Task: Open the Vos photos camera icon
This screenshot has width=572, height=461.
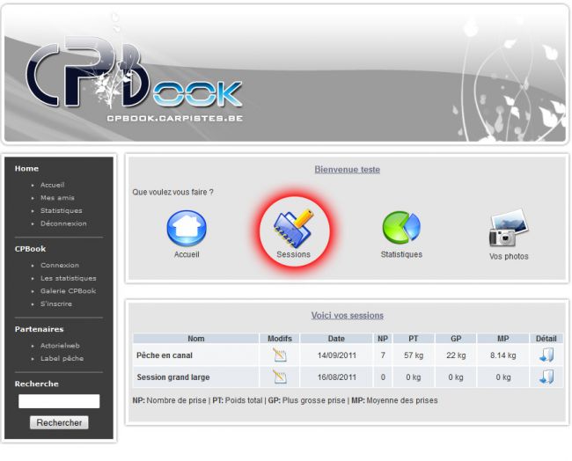Action: [509, 228]
